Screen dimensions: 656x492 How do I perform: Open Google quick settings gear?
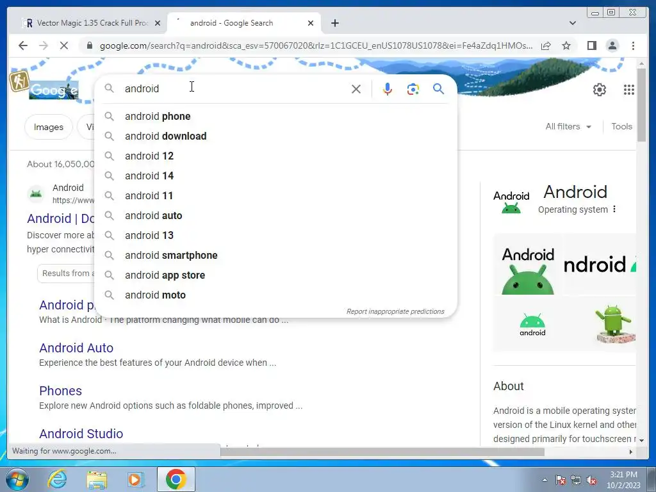(600, 90)
